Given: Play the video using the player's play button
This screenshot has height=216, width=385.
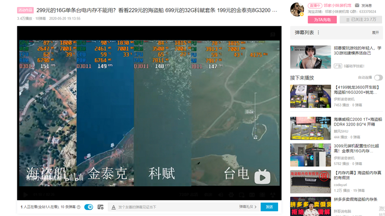Looking at the screenshot, I should pos(26,195).
